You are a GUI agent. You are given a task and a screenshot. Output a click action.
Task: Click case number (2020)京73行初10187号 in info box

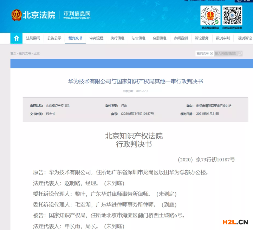(x=137, y=114)
